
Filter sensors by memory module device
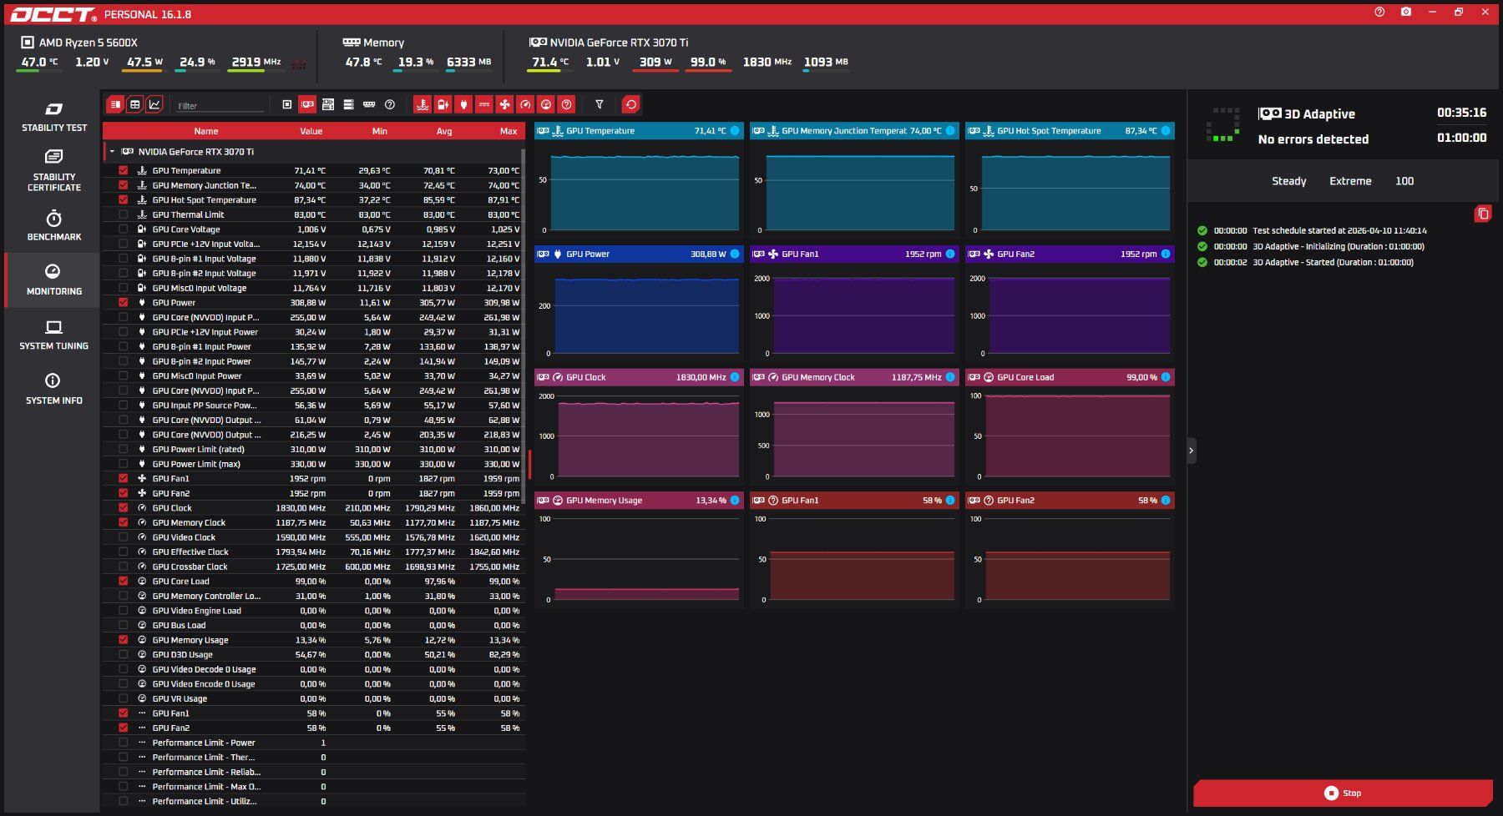tap(369, 104)
